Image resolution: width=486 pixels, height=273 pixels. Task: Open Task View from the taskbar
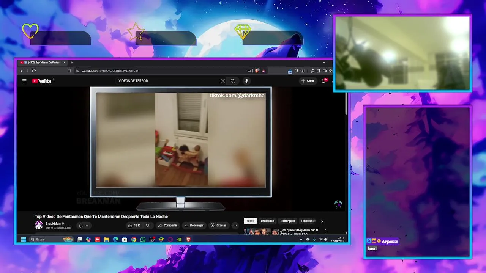pyautogui.click(x=79, y=239)
